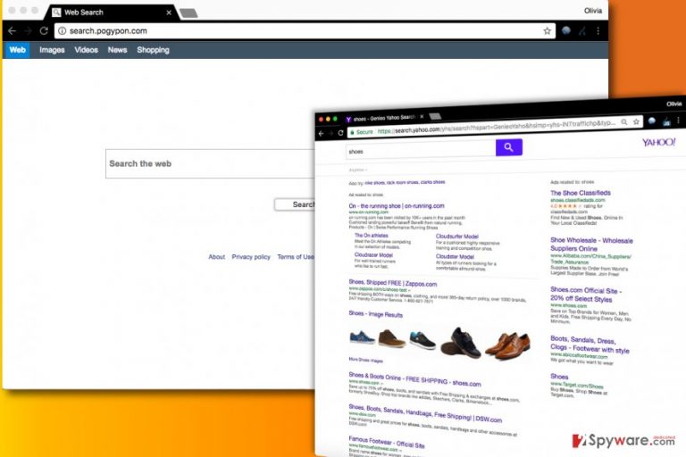Open Chrome menu dots in pogypon window
Viewport: 686px width, 457px height.
tap(598, 30)
